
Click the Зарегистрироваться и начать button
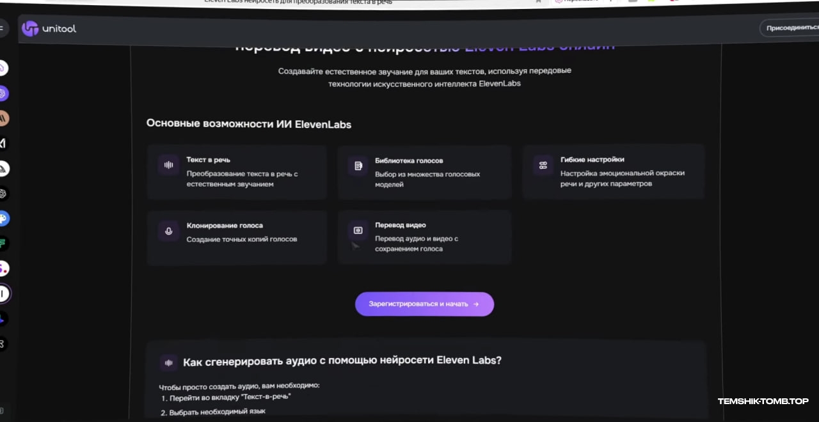click(x=424, y=304)
